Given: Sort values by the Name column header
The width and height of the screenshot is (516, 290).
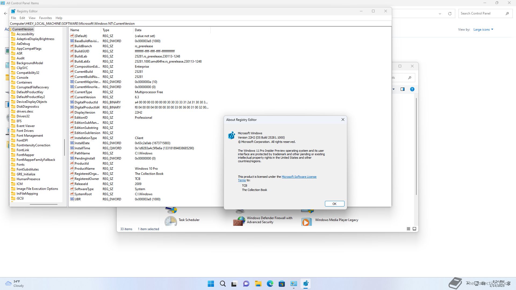Looking at the screenshot, I should (85, 30).
